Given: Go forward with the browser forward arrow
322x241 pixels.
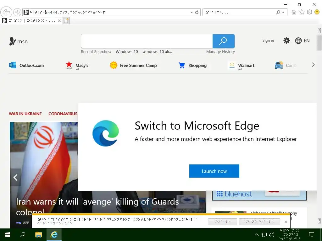Looking at the screenshot, I should tap(17, 12).
